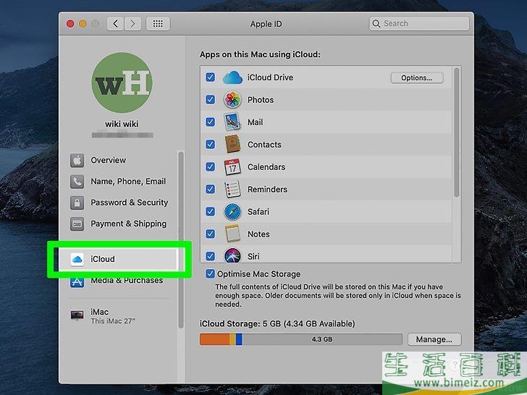527x395 pixels.
Task: Click the App Store icon for Media & Purchases
Action: (x=77, y=282)
